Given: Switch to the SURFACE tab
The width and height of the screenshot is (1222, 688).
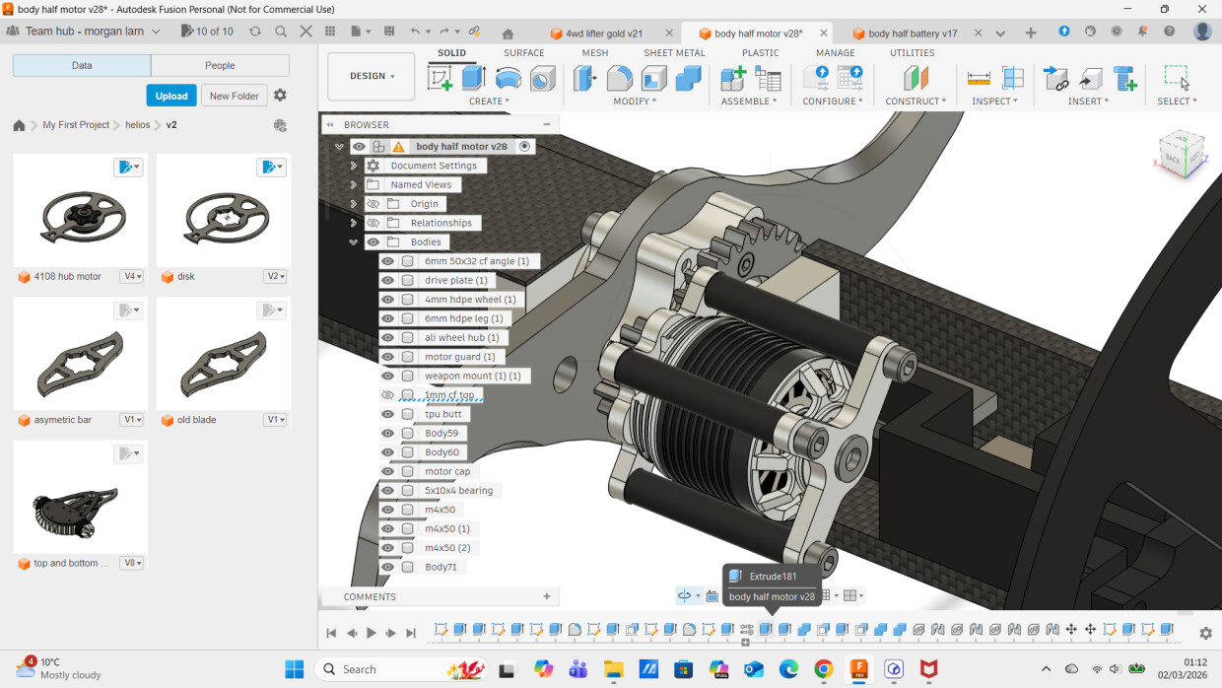Looking at the screenshot, I should coord(523,53).
